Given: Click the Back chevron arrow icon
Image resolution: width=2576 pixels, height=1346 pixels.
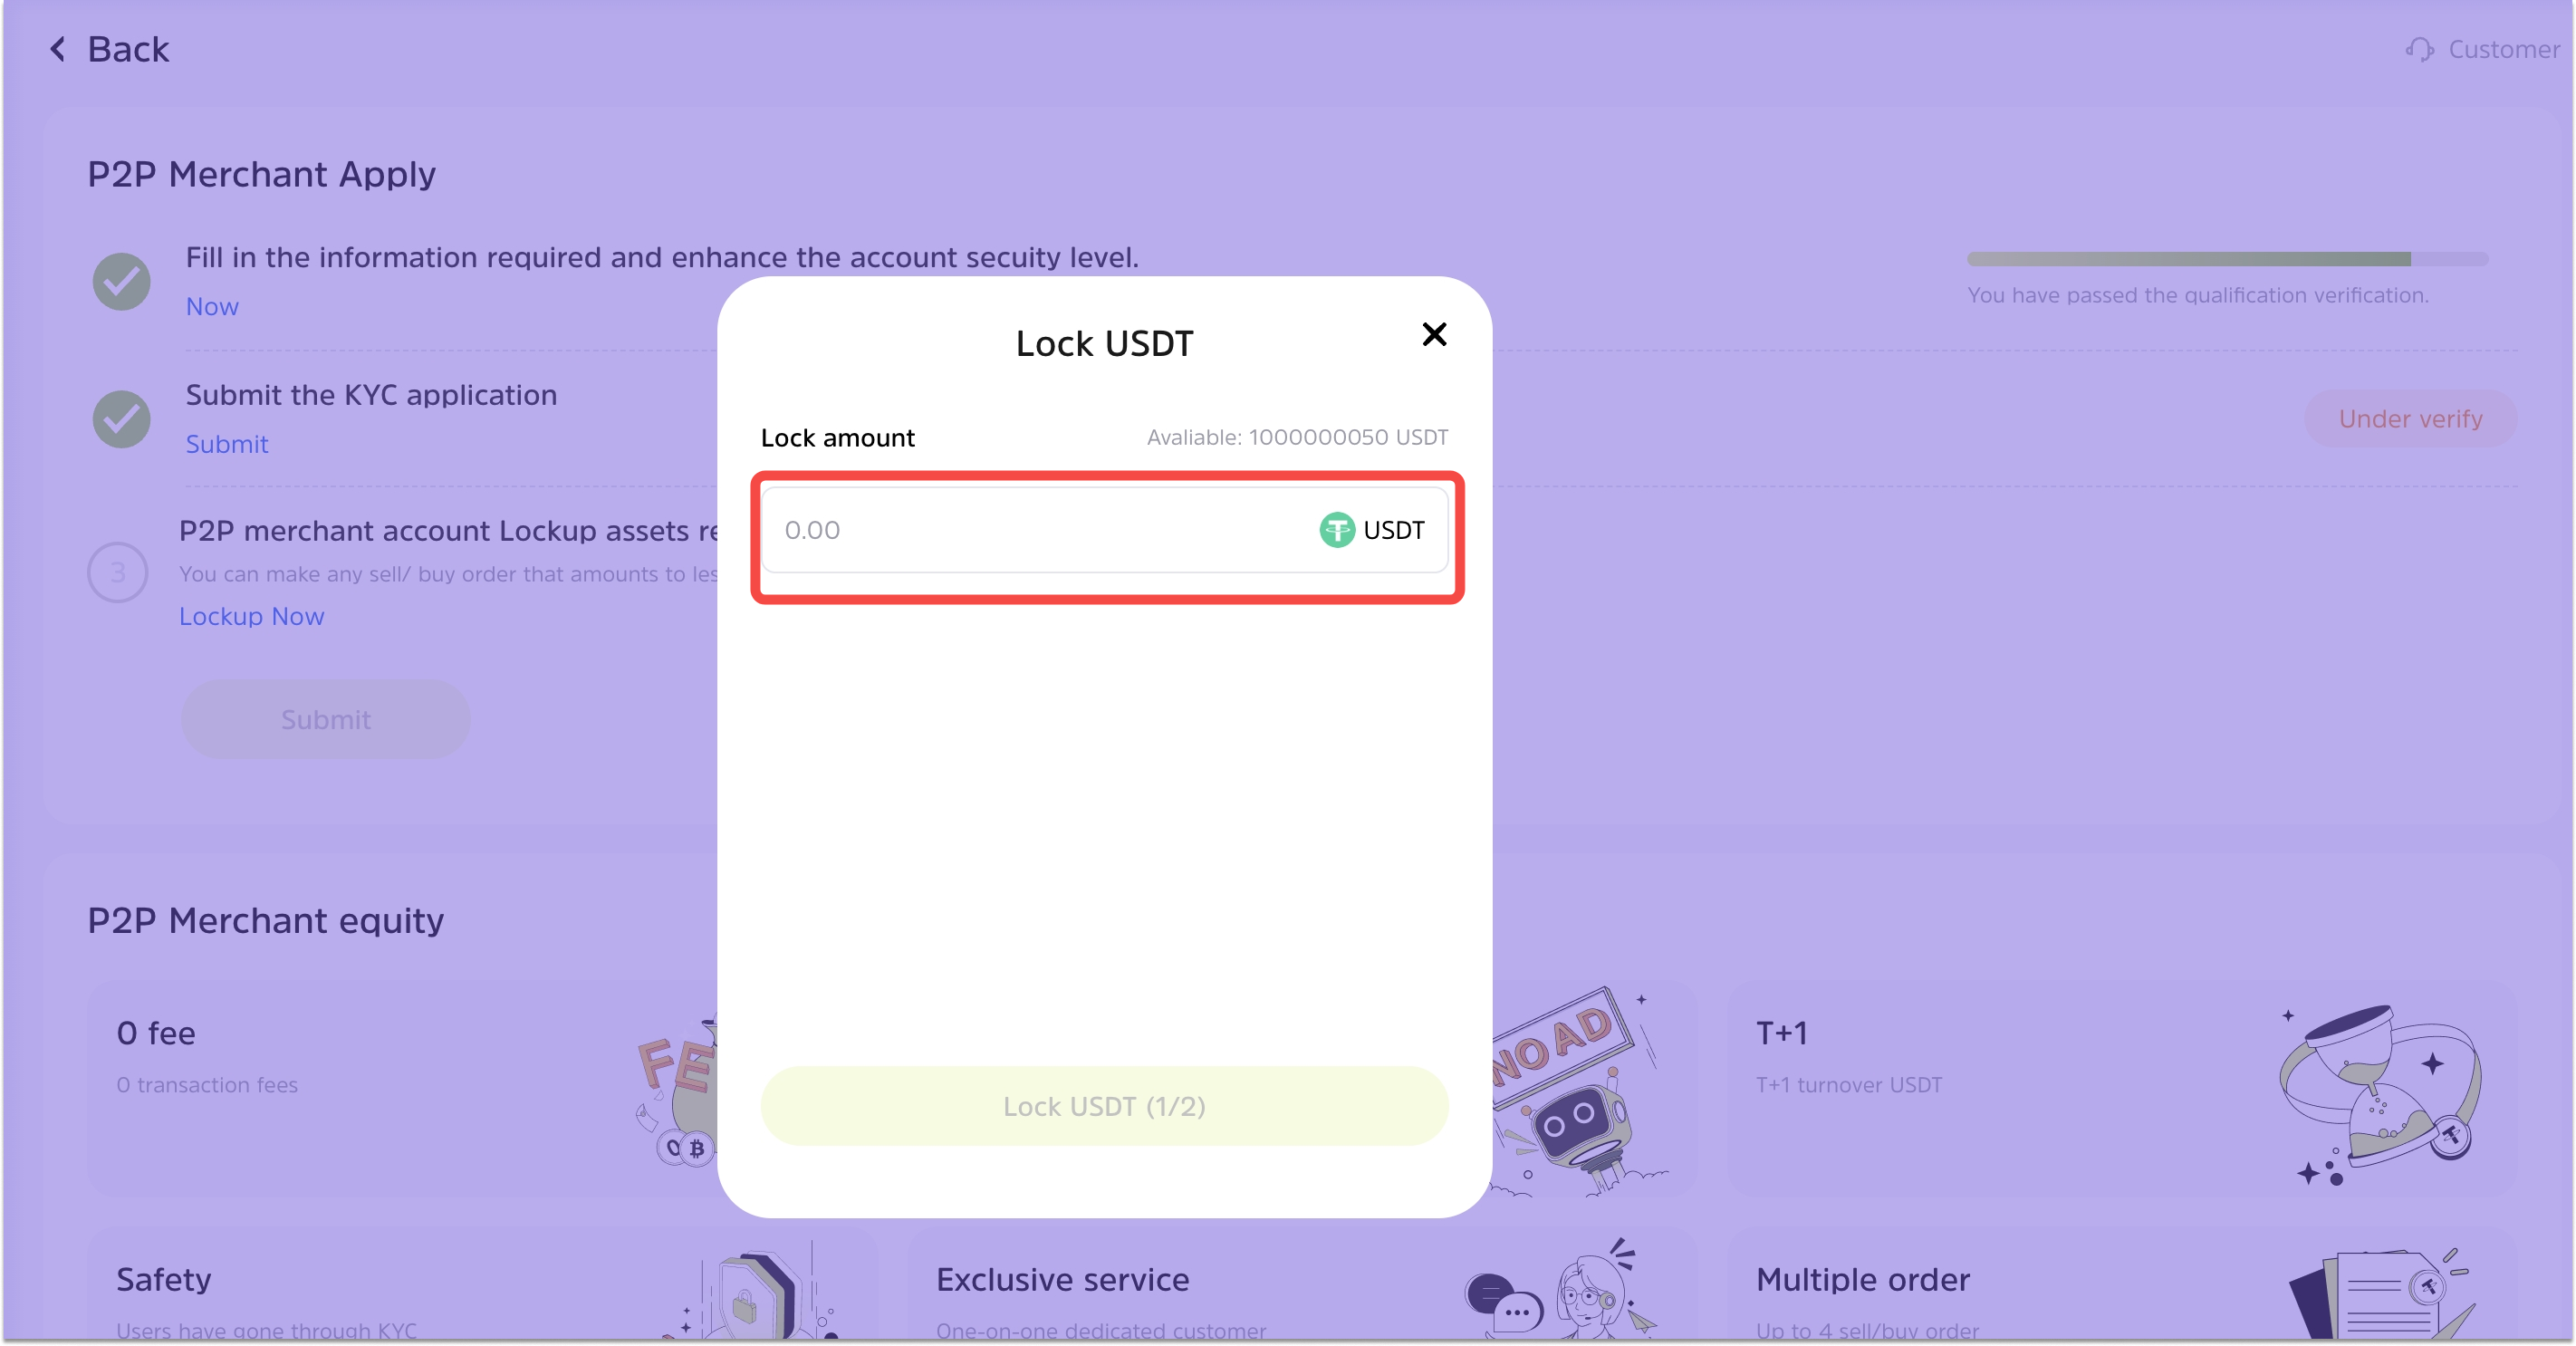Looking at the screenshot, I should point(58,49).
